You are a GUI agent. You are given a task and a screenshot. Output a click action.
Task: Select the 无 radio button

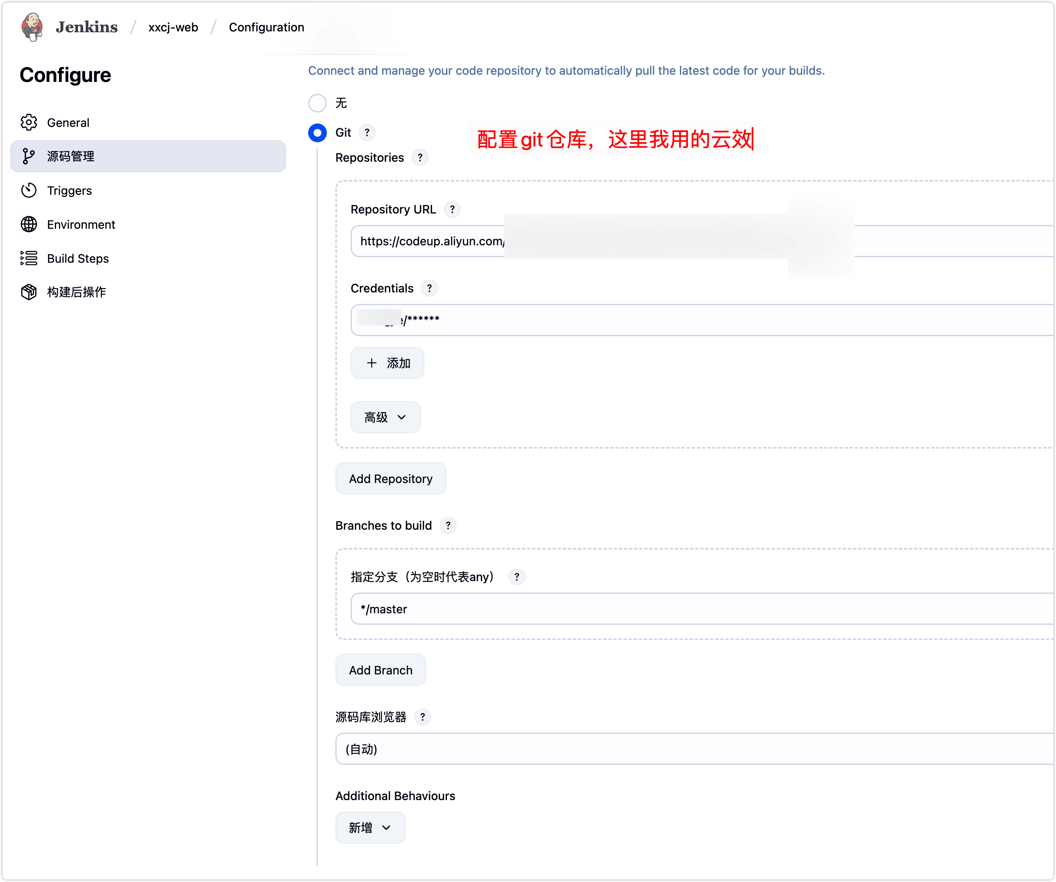point(317,103)
